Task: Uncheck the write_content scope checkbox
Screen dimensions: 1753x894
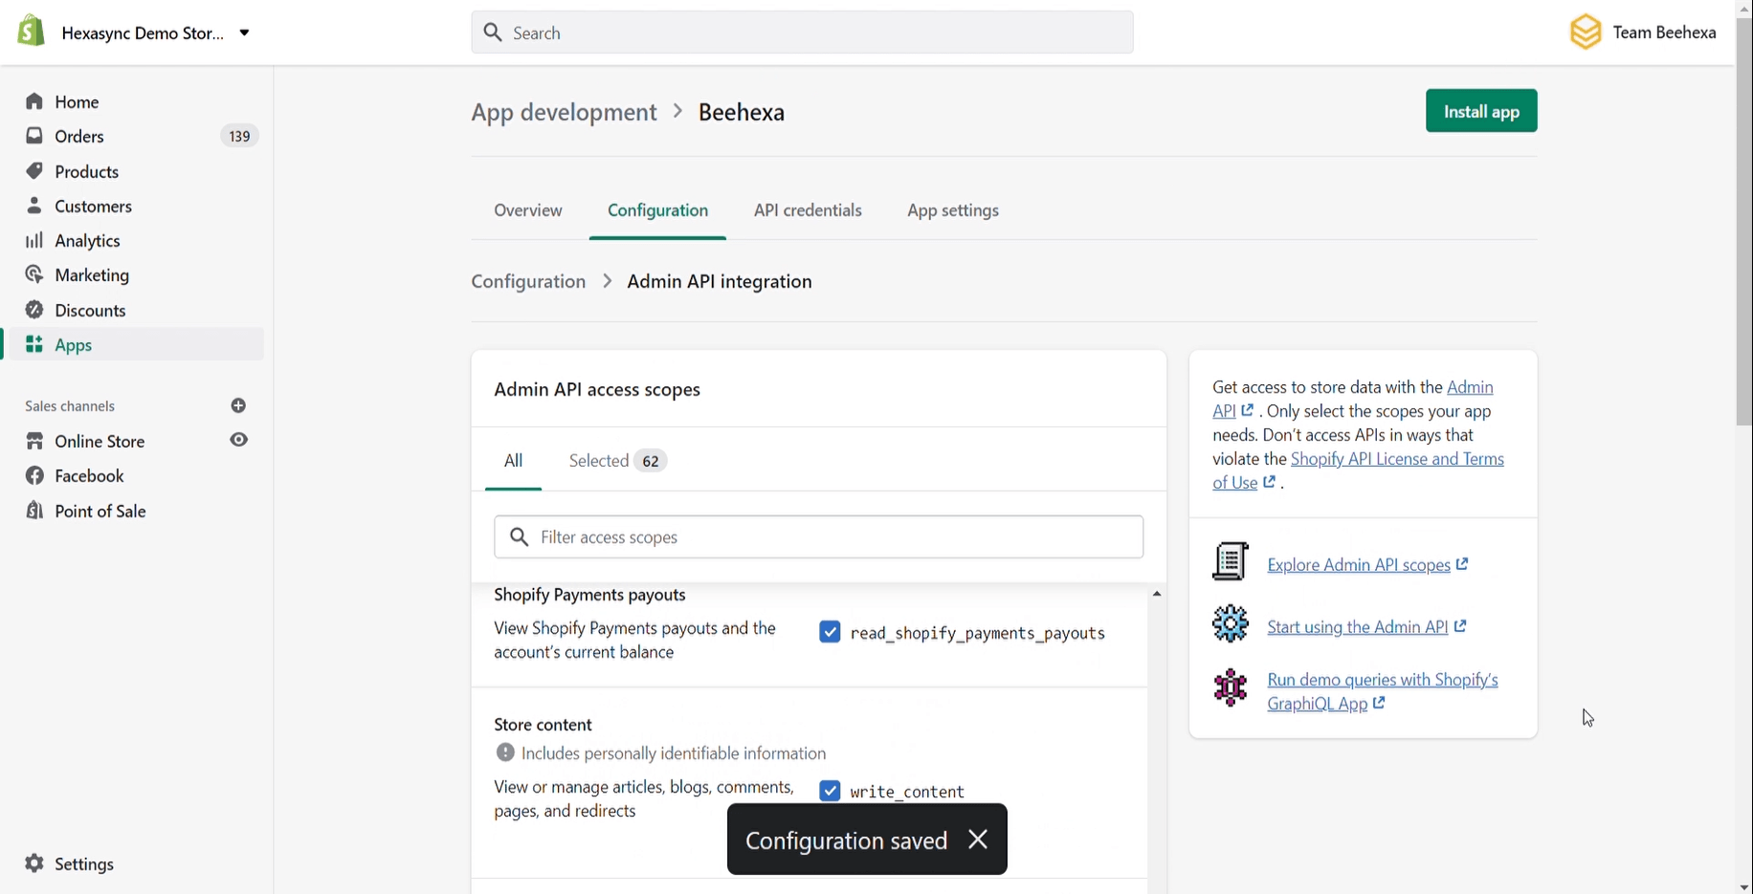Action: (830, 791)
